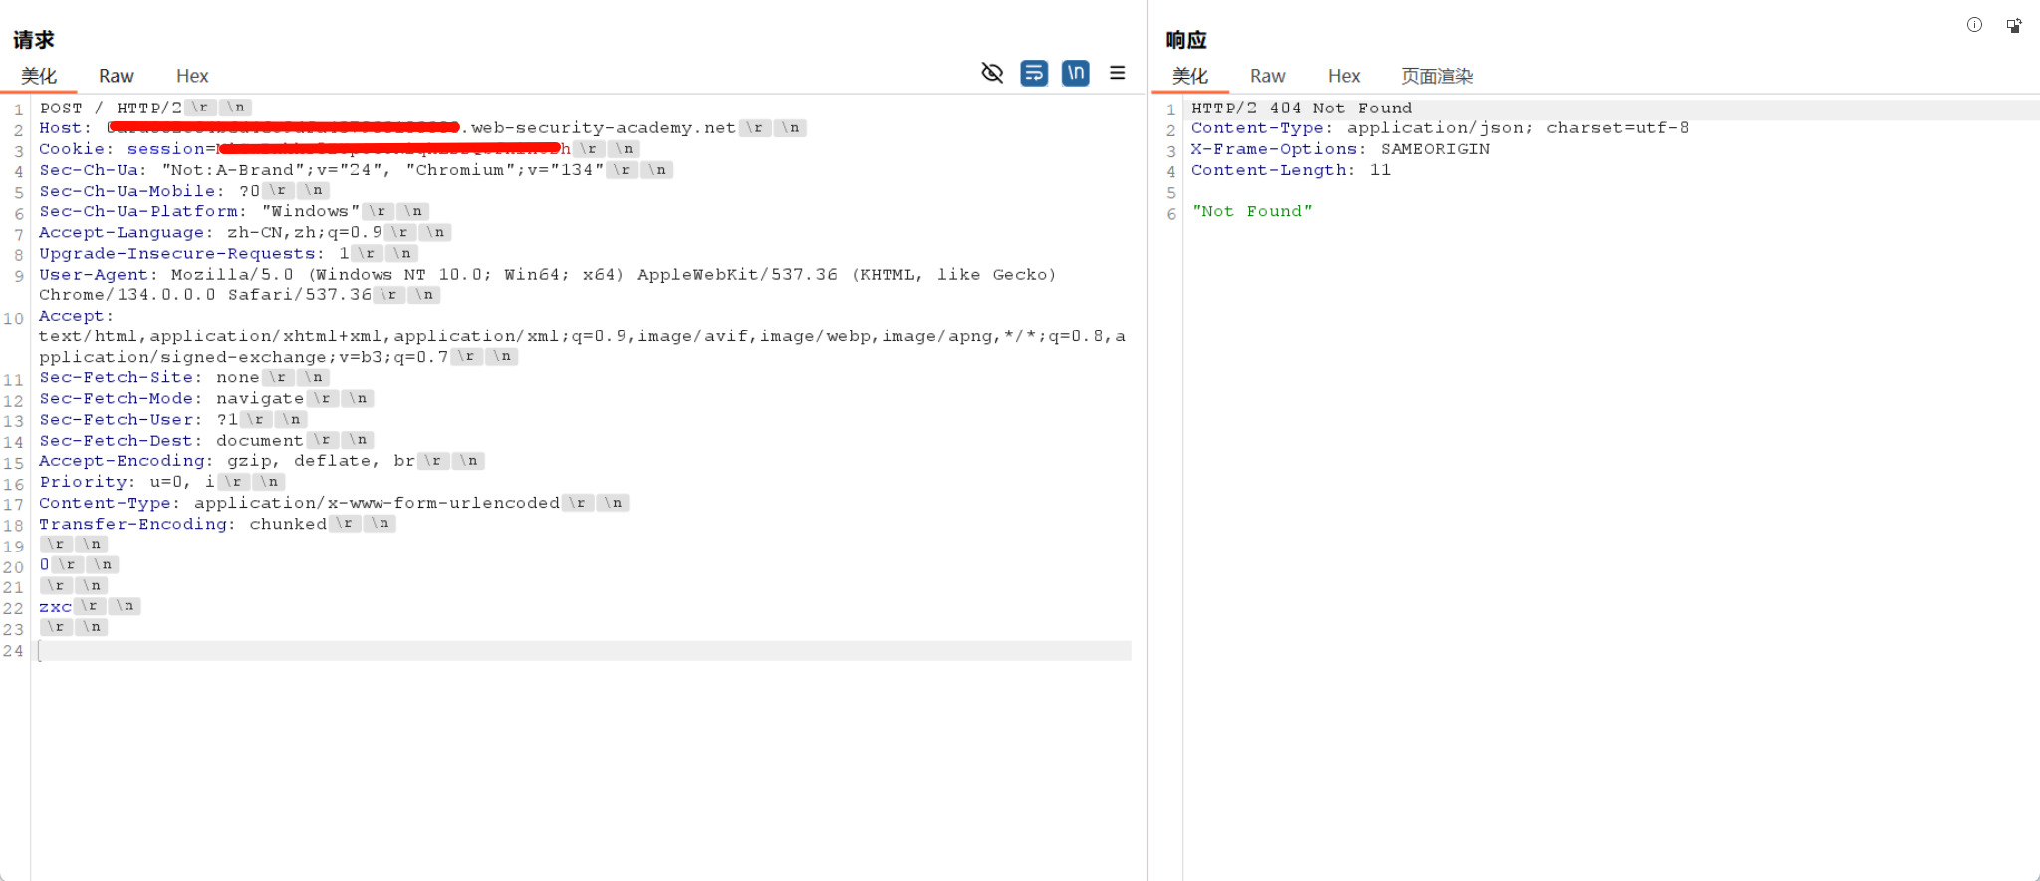The height and width of the screenshot is (881, 2040).
Task: Click the 'Sec-Fetch-Dest' header name
Action: (x=116, y=440)
